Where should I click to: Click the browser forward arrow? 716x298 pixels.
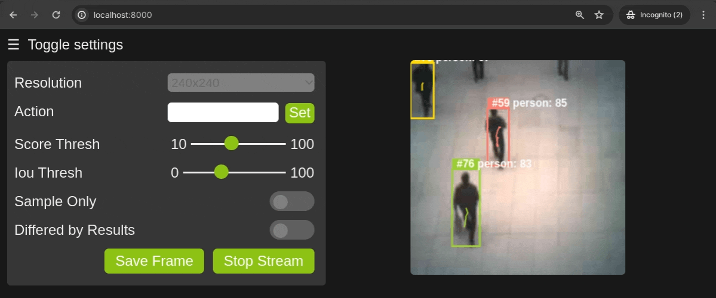(x=35, y=15)
